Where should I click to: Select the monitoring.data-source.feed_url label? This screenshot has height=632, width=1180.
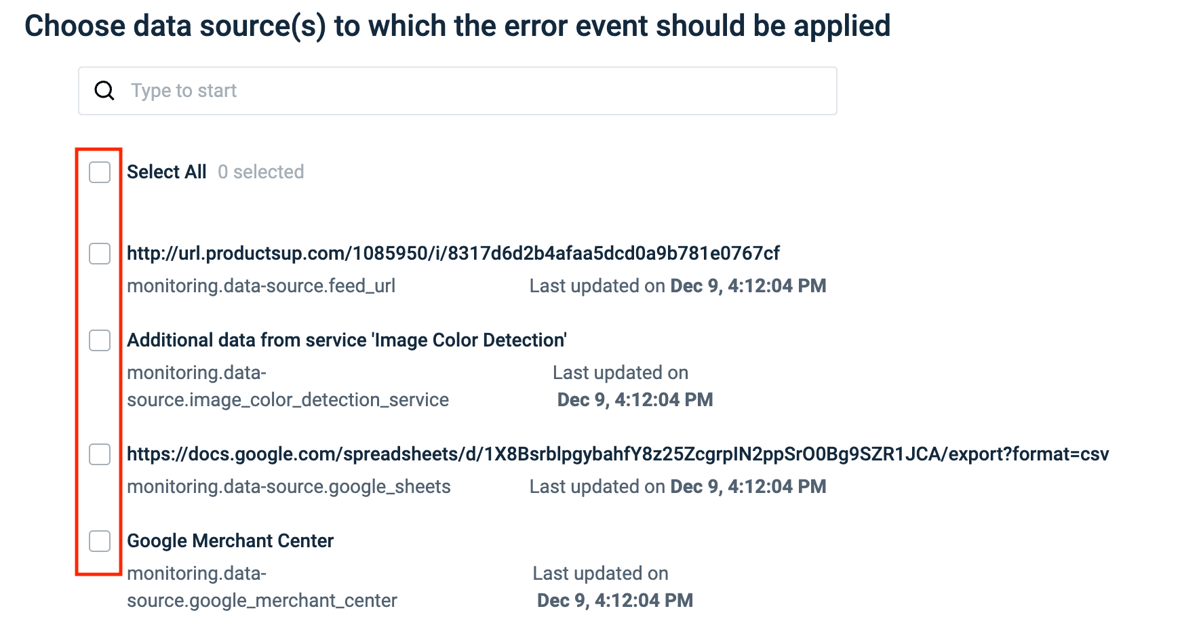(x=261, y=285)
